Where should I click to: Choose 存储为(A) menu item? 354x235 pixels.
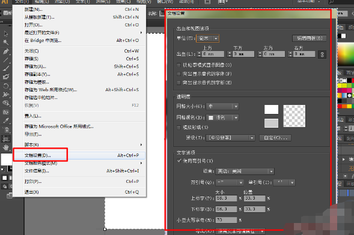click(84, 67)
